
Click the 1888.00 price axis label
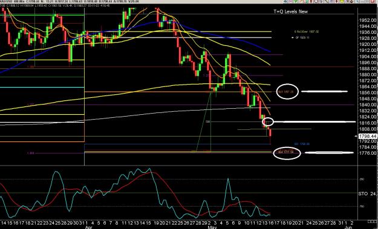pyautogui.click(x=368, y=69)
